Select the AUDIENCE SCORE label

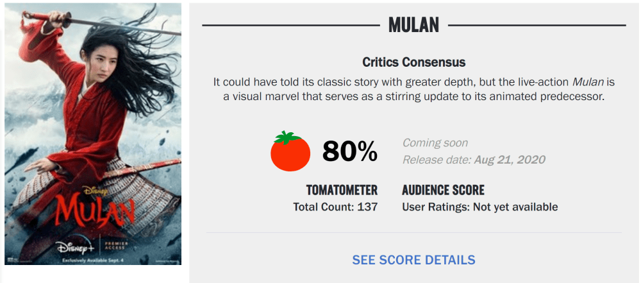coord(443,191)
